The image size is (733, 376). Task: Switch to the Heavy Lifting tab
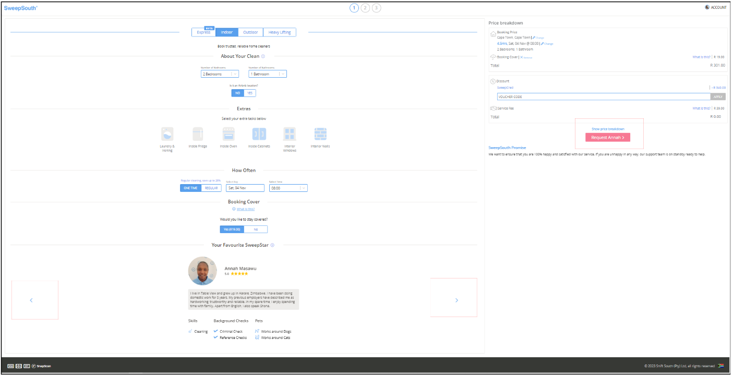(280, 32)
